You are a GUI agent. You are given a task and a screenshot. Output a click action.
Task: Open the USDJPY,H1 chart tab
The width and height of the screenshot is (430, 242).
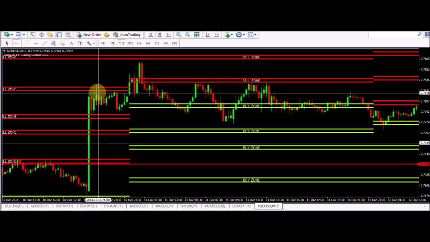click(x=64, y=206)
